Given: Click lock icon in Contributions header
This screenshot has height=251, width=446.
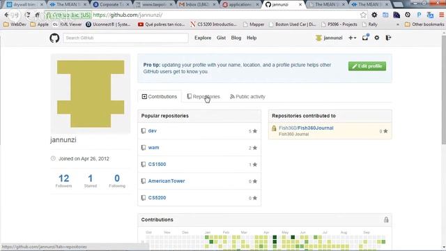Looking at the screenshot, I should (386, 220).
